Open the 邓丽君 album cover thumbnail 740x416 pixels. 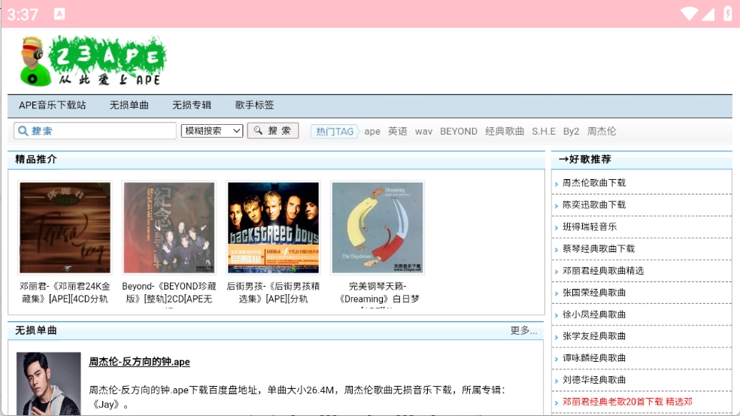[65, 227]
